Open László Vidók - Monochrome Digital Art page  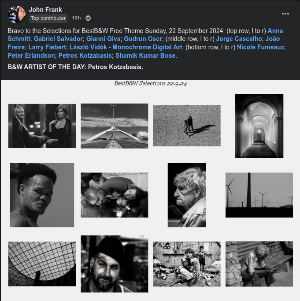coord(126,47)
